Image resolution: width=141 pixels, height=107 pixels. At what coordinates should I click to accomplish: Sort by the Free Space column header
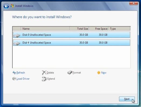click(99, 29)
